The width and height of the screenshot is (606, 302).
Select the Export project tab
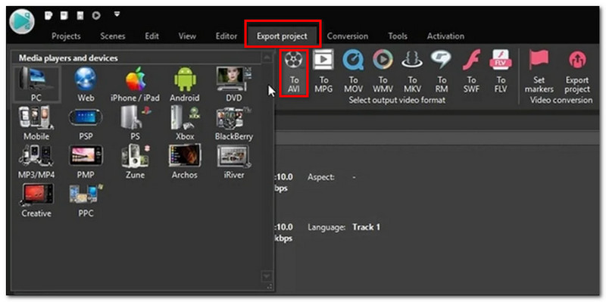tap(282, 36)
